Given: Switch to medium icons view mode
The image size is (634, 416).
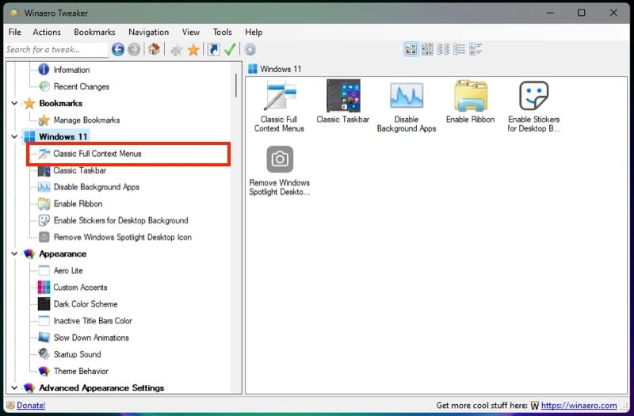Looking at the screenshot, I should coord(427,49).
